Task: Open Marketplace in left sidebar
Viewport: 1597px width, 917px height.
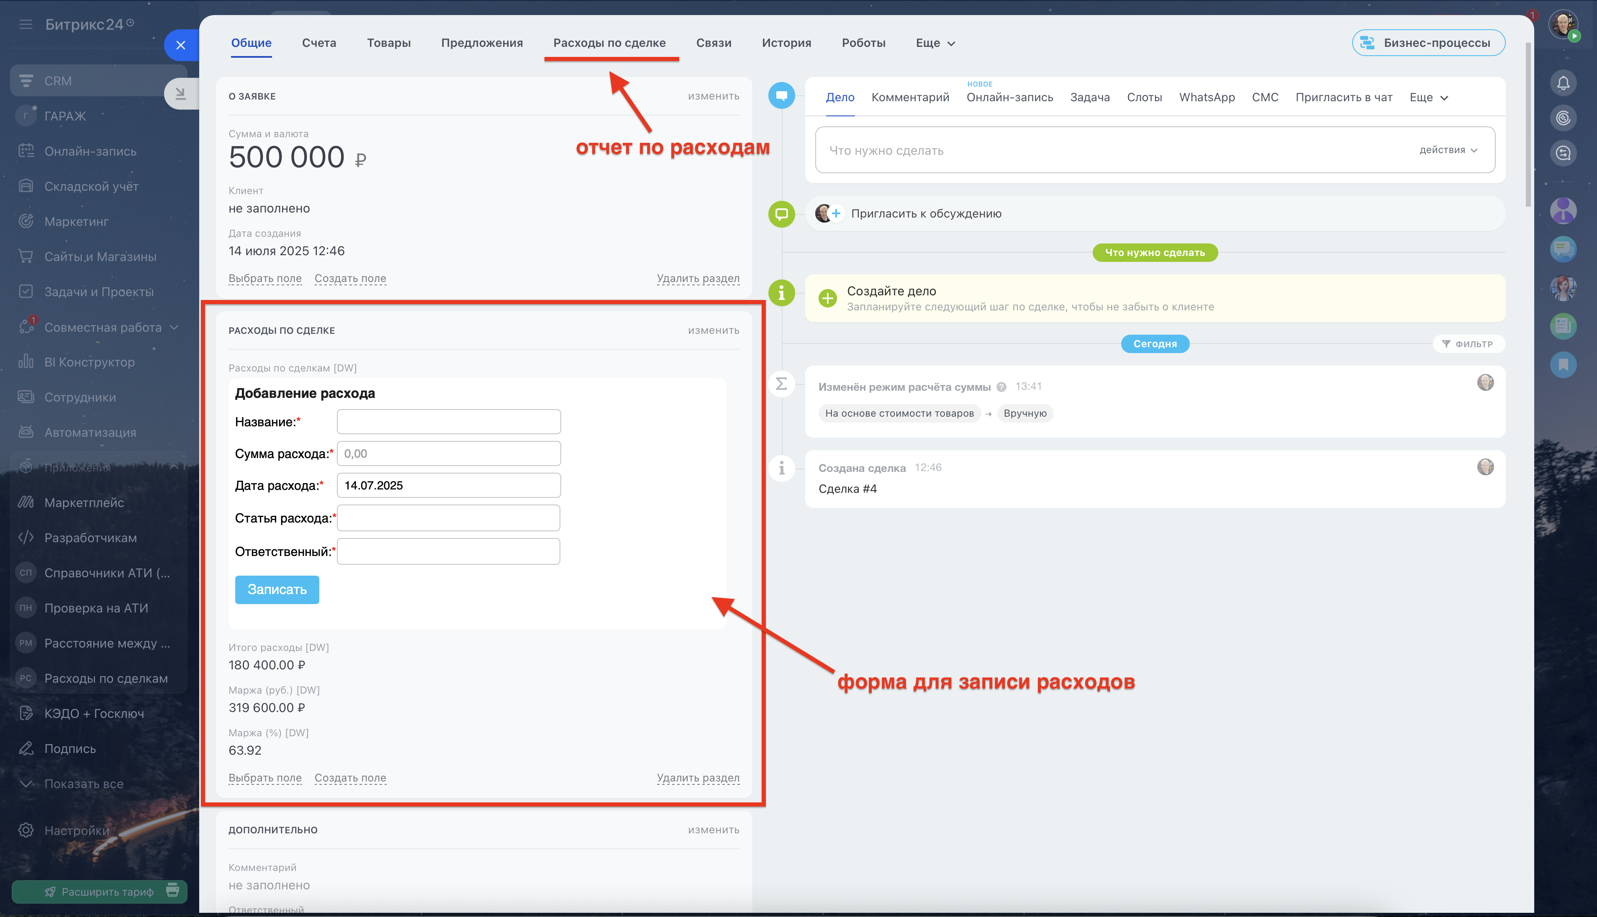Action: [84, 502]
